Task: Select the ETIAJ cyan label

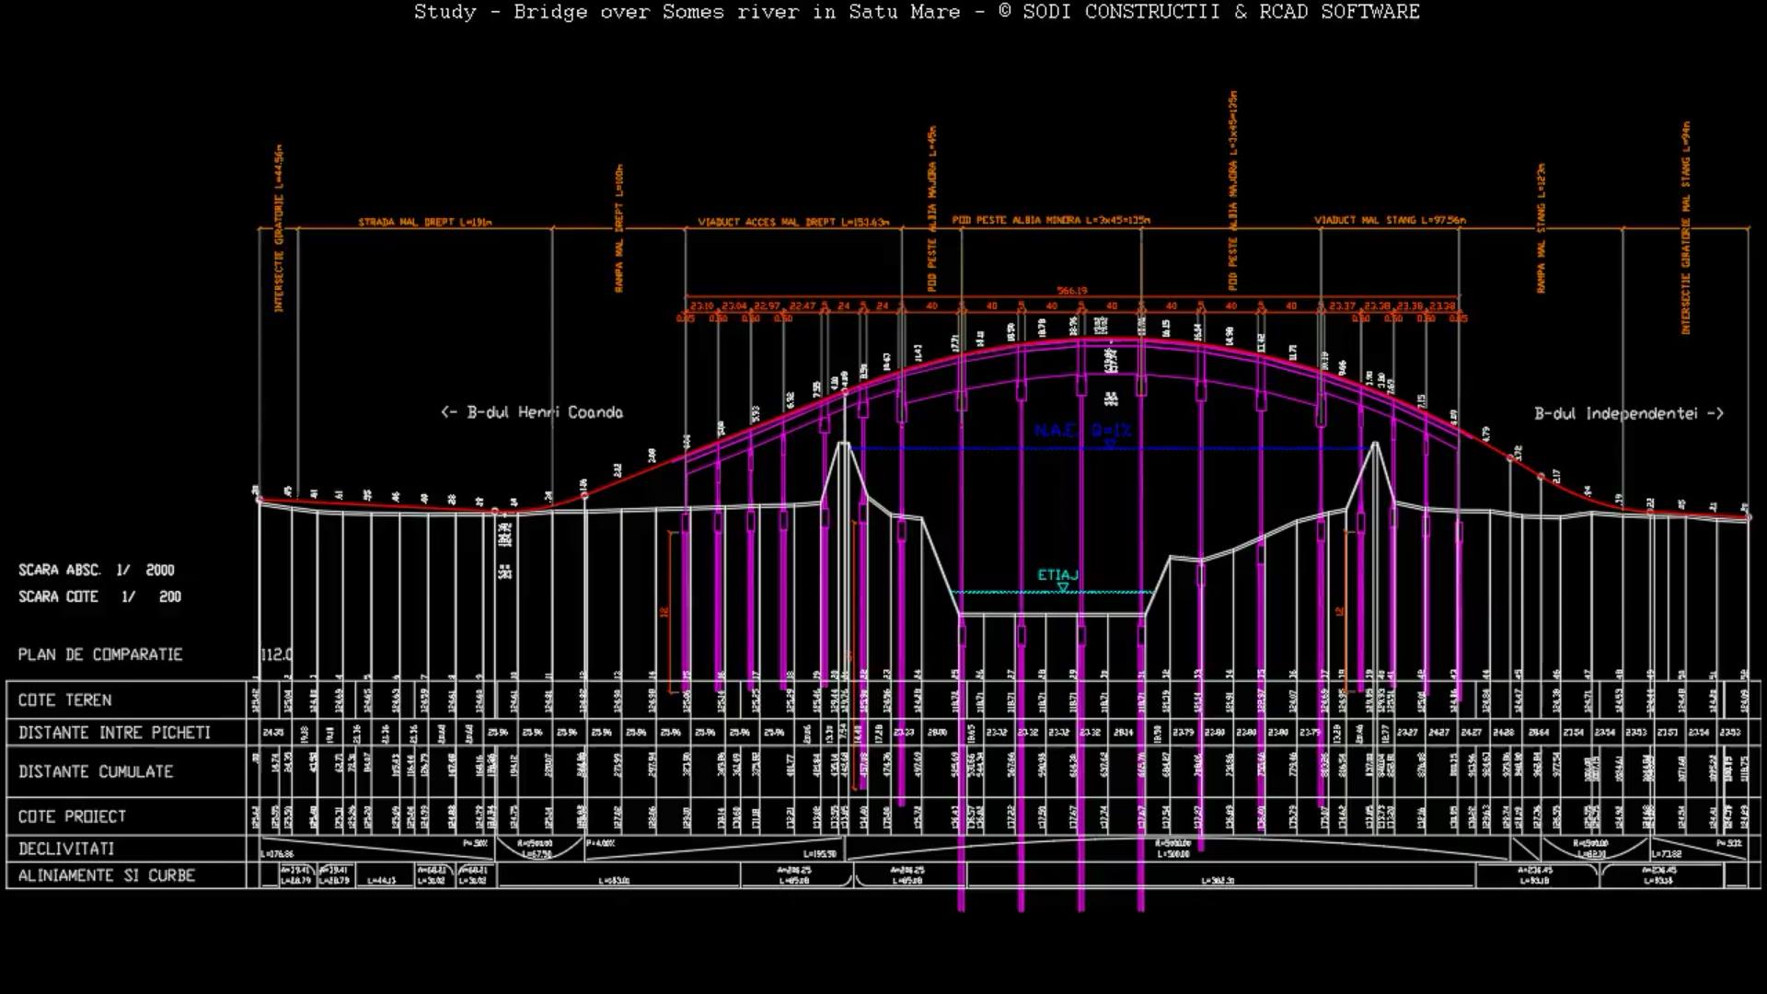Action: pyautogui.click(x=1057, y=575)
